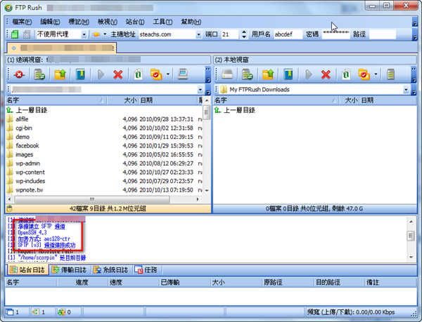Switch to the 系統日誌 tab
The width and height of the screenshot is (422, 322).
110,269
